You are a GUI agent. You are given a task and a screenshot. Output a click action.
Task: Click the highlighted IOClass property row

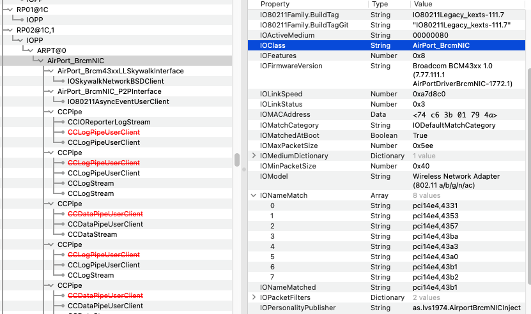coord(387,45)
